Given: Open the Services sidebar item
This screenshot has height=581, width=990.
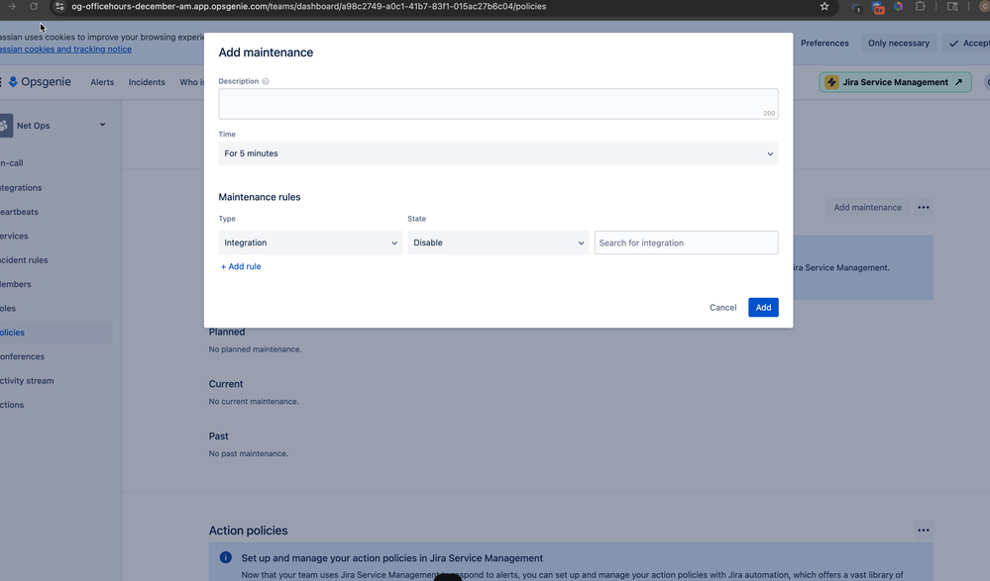Looking at the screenshot, I should click(x=14, y=236).
